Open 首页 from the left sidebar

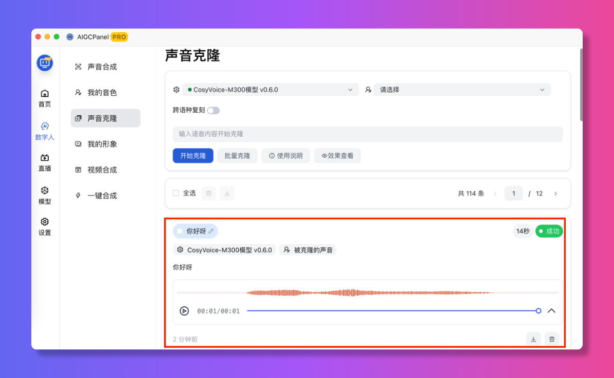44,98
